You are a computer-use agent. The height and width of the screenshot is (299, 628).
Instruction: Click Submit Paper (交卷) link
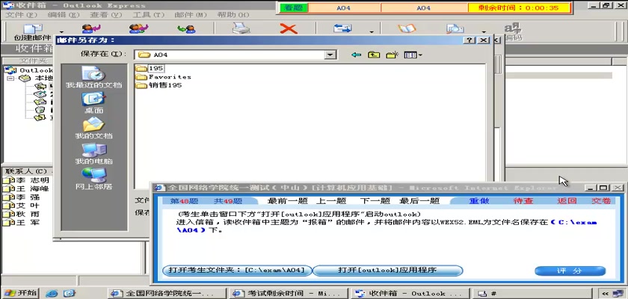point(601,201)
